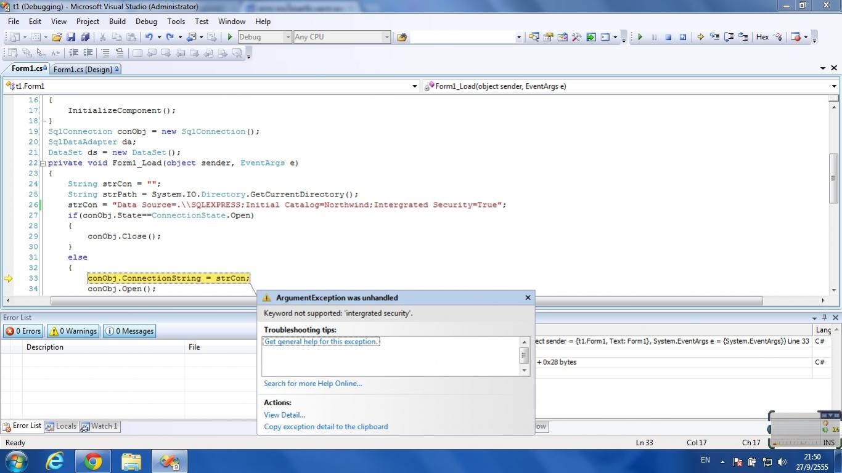
Task: Click the code editor horizontal scrollbar
Action: [407, 301]
